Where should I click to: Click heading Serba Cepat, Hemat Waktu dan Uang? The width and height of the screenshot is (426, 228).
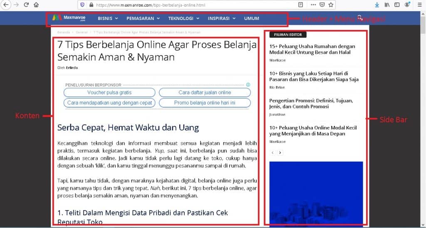128,128
